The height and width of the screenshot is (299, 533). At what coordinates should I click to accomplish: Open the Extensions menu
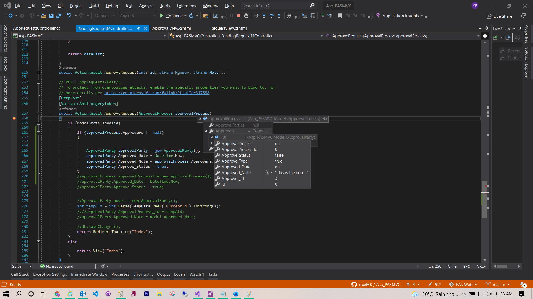tap(186, 6)
